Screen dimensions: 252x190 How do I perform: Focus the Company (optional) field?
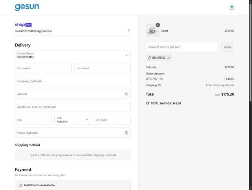pyautogui.click(x=72, y=81)
